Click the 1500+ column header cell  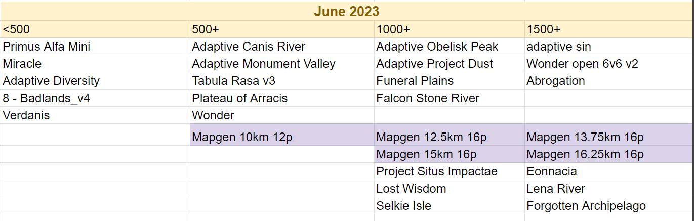(609, 29)
